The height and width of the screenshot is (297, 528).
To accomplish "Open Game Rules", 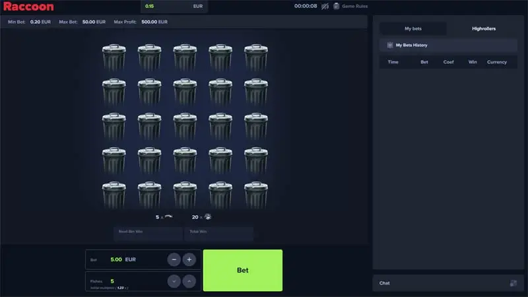I will pyautogui.click(x=350, y=6).
